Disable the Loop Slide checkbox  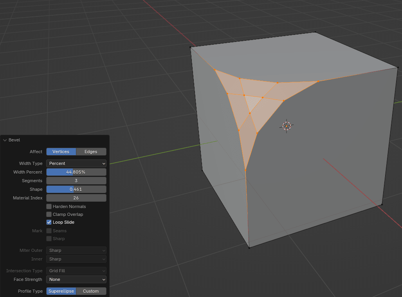tap(49, 222)
